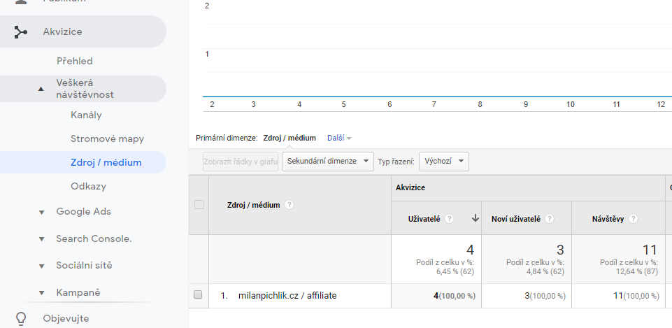Click the blue chart line
Screen dimensions: 672x328
tap(437, 97)
